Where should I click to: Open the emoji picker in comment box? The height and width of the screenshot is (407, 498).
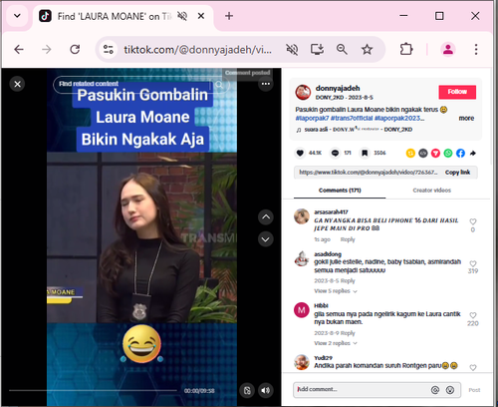tap(450, 390)
